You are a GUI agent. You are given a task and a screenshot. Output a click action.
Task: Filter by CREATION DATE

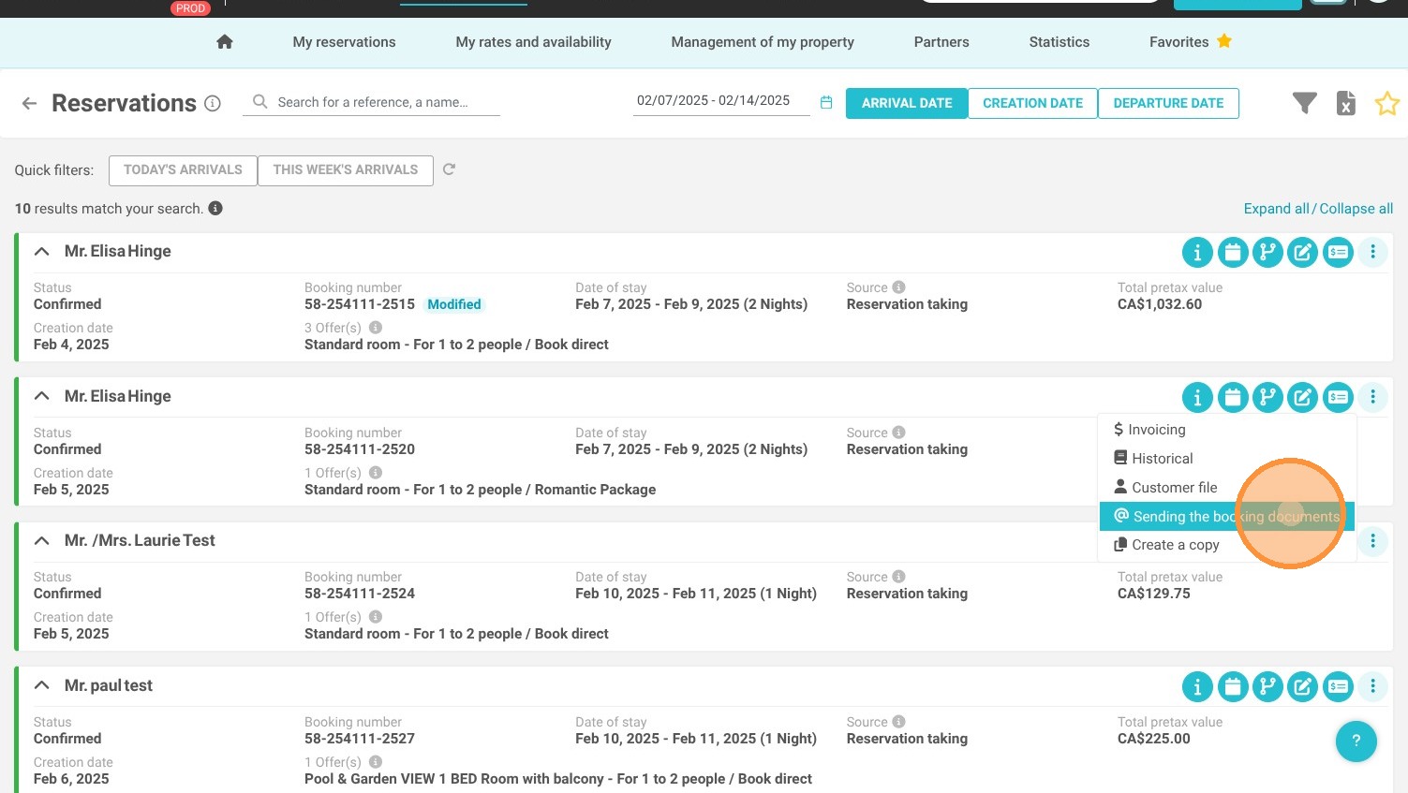click(1032, 103)
